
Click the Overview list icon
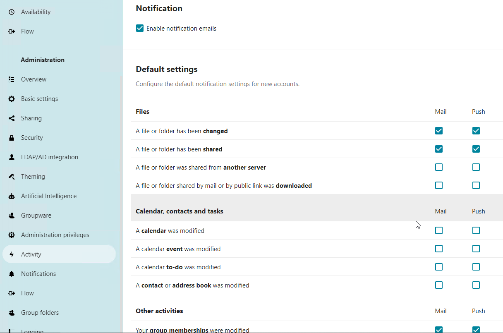(12, 79)
